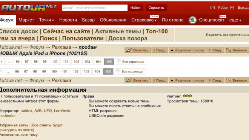Go to the Новости section
Screen dimensions: 249x140
(68, 20)
